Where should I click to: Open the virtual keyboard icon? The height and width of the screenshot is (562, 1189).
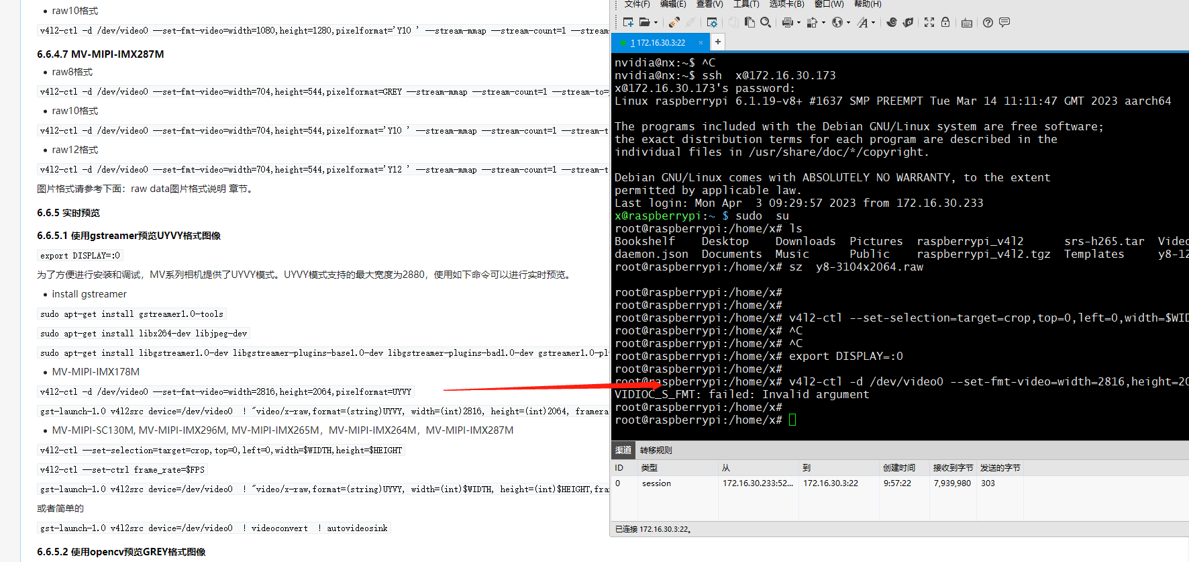click(x=966, y=22)
